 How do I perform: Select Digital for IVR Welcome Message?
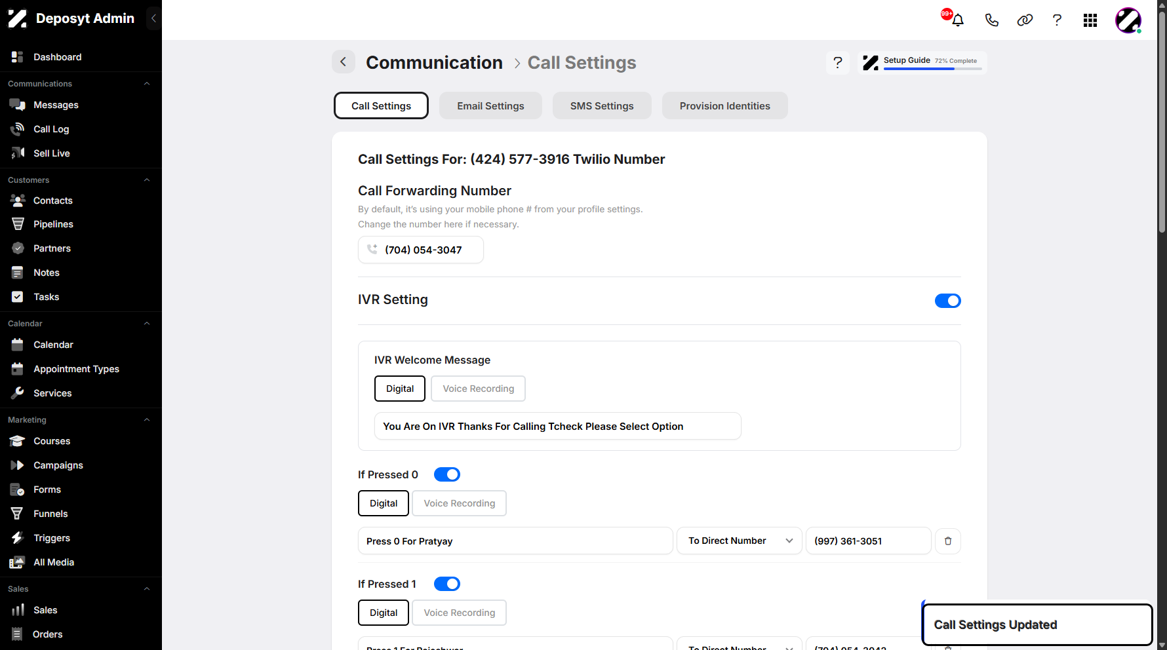[x=400, y=389]
